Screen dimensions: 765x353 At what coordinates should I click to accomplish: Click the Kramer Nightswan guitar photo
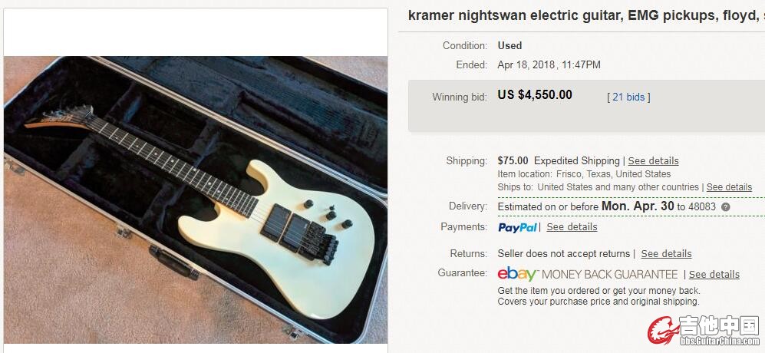(x=196, y=200)
